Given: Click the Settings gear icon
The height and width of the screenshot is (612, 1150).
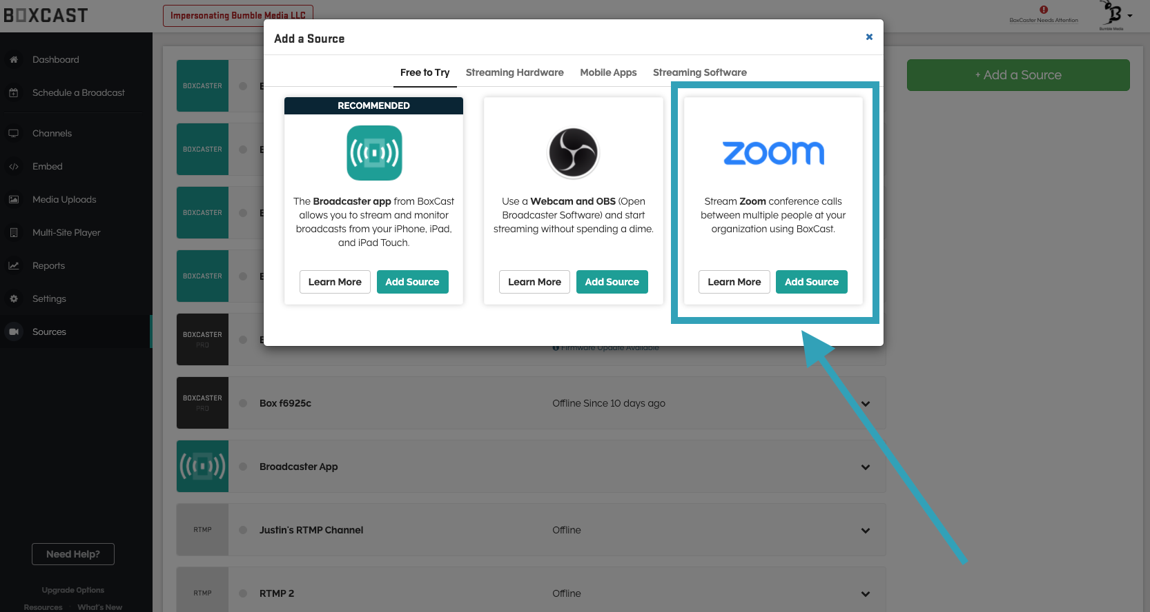Looking at the screenshot, I should (x=14, y=299).
